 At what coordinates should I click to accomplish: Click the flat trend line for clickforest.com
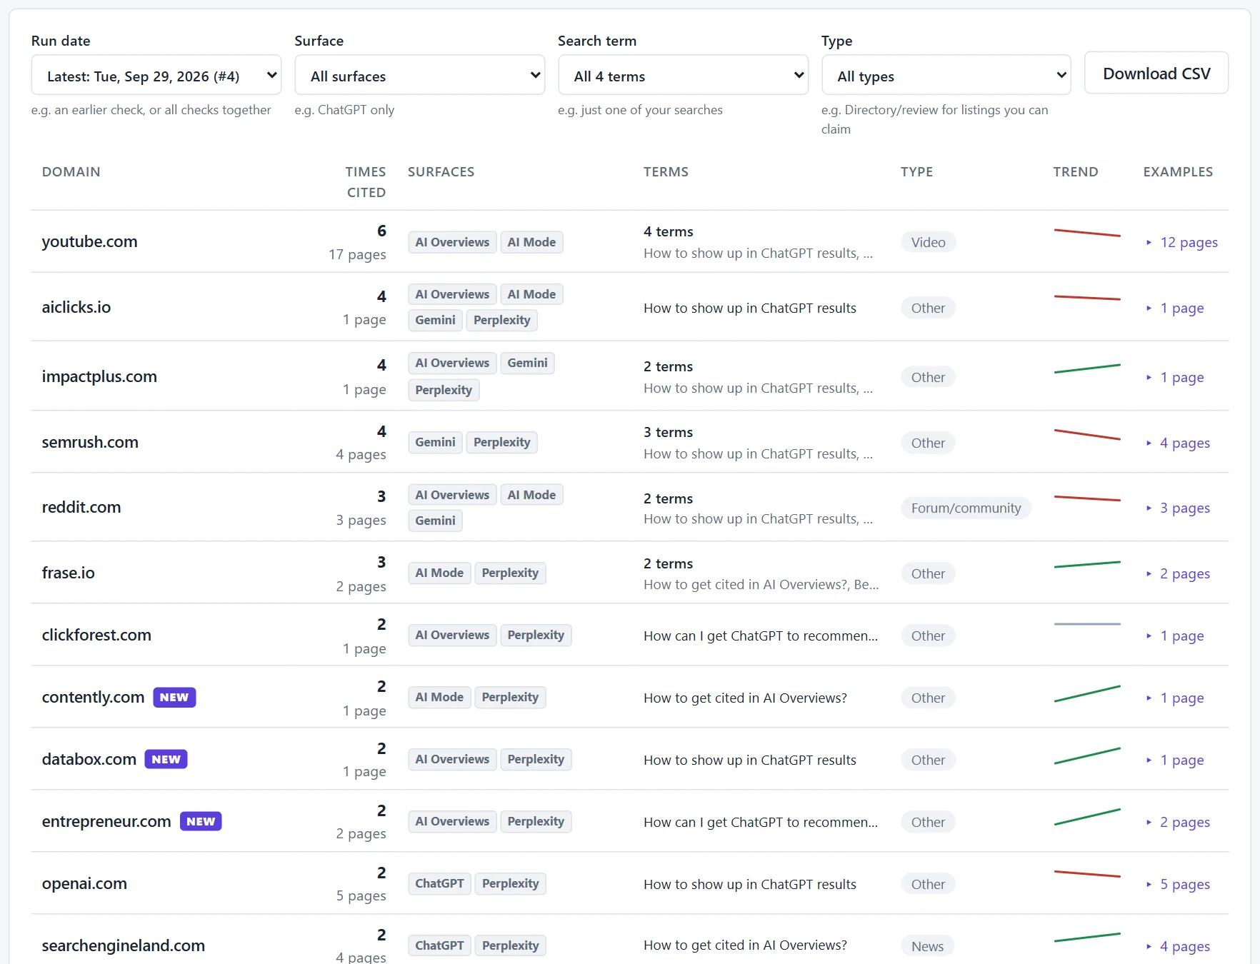tap(1087, 624)
